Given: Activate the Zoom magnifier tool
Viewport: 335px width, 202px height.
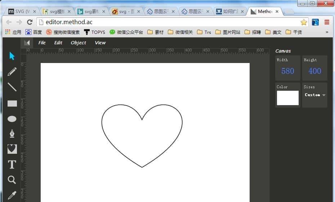Looking at the screenshot, I should (x=12, y=180).
